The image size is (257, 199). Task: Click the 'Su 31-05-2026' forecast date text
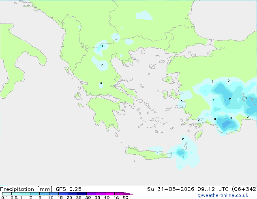pyautogui.click(x=171, y=189)
